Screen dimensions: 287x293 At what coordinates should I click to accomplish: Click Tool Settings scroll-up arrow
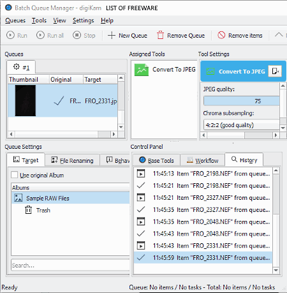pos(283,86)
